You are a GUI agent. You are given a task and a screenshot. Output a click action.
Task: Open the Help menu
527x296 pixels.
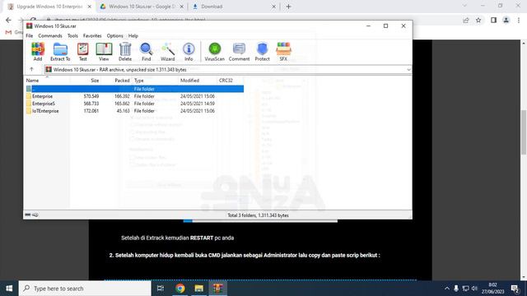(133, 35)
